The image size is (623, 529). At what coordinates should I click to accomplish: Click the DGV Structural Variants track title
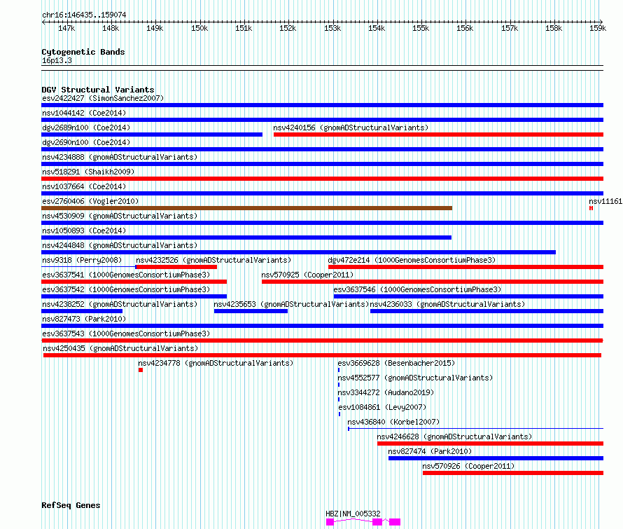98,90
